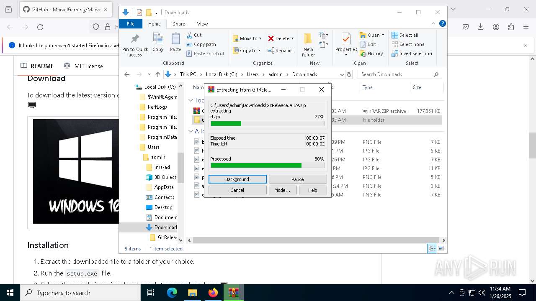
Task: Click Select none in ribbon
Action: [x=408, y=44]
